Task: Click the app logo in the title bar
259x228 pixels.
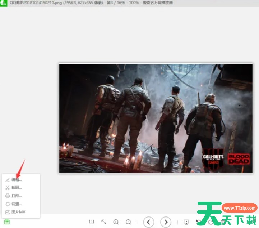Action: point(4,3)
